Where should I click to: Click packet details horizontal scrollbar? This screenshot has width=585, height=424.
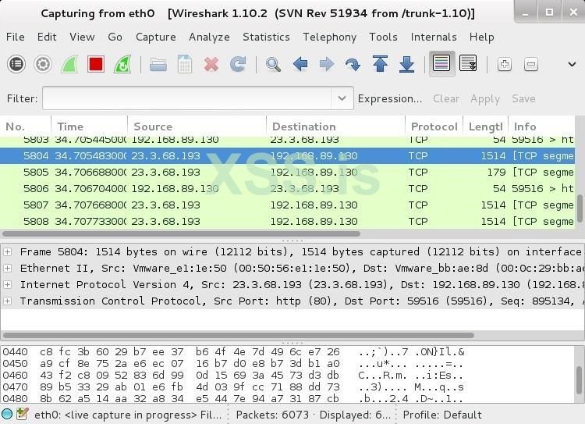239,336
